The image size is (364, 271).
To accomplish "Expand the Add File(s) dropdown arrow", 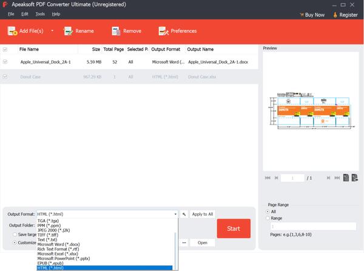I will (52, 31).
